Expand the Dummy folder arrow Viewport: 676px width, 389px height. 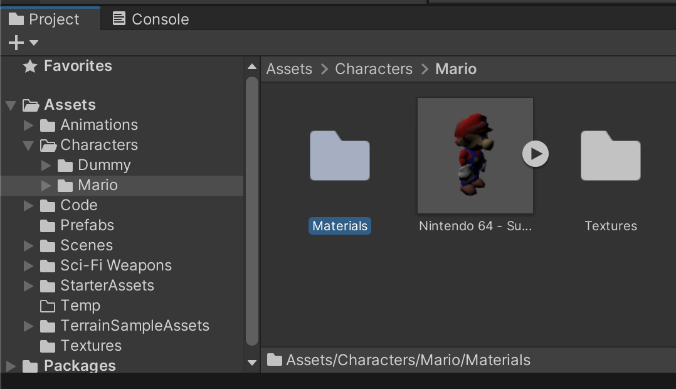point(46,166)
